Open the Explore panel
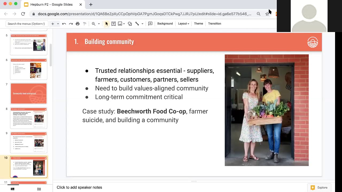 [319, 187]
